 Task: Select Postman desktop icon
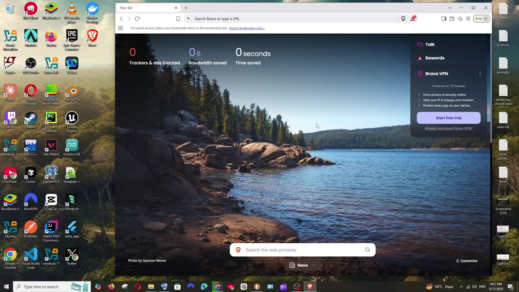click(x=30, y=229)
